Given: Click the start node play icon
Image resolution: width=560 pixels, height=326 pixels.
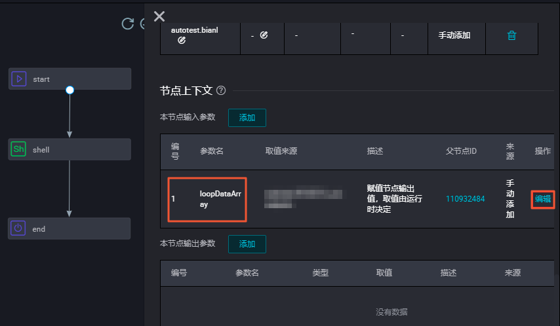Looking at the screenshot, I should [19, 79].
